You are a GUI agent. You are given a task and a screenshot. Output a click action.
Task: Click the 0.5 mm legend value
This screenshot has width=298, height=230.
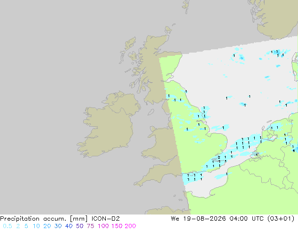click(x=8, y=226)
